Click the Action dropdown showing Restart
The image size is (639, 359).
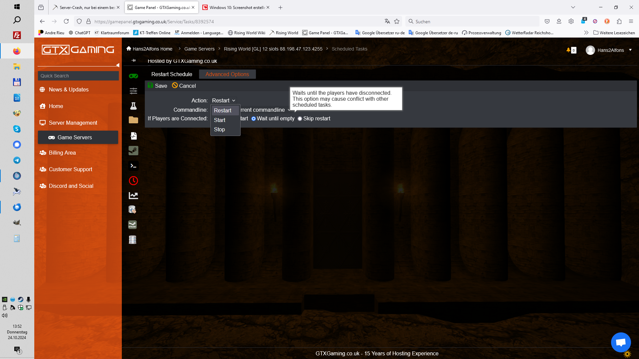click(223, 100)
